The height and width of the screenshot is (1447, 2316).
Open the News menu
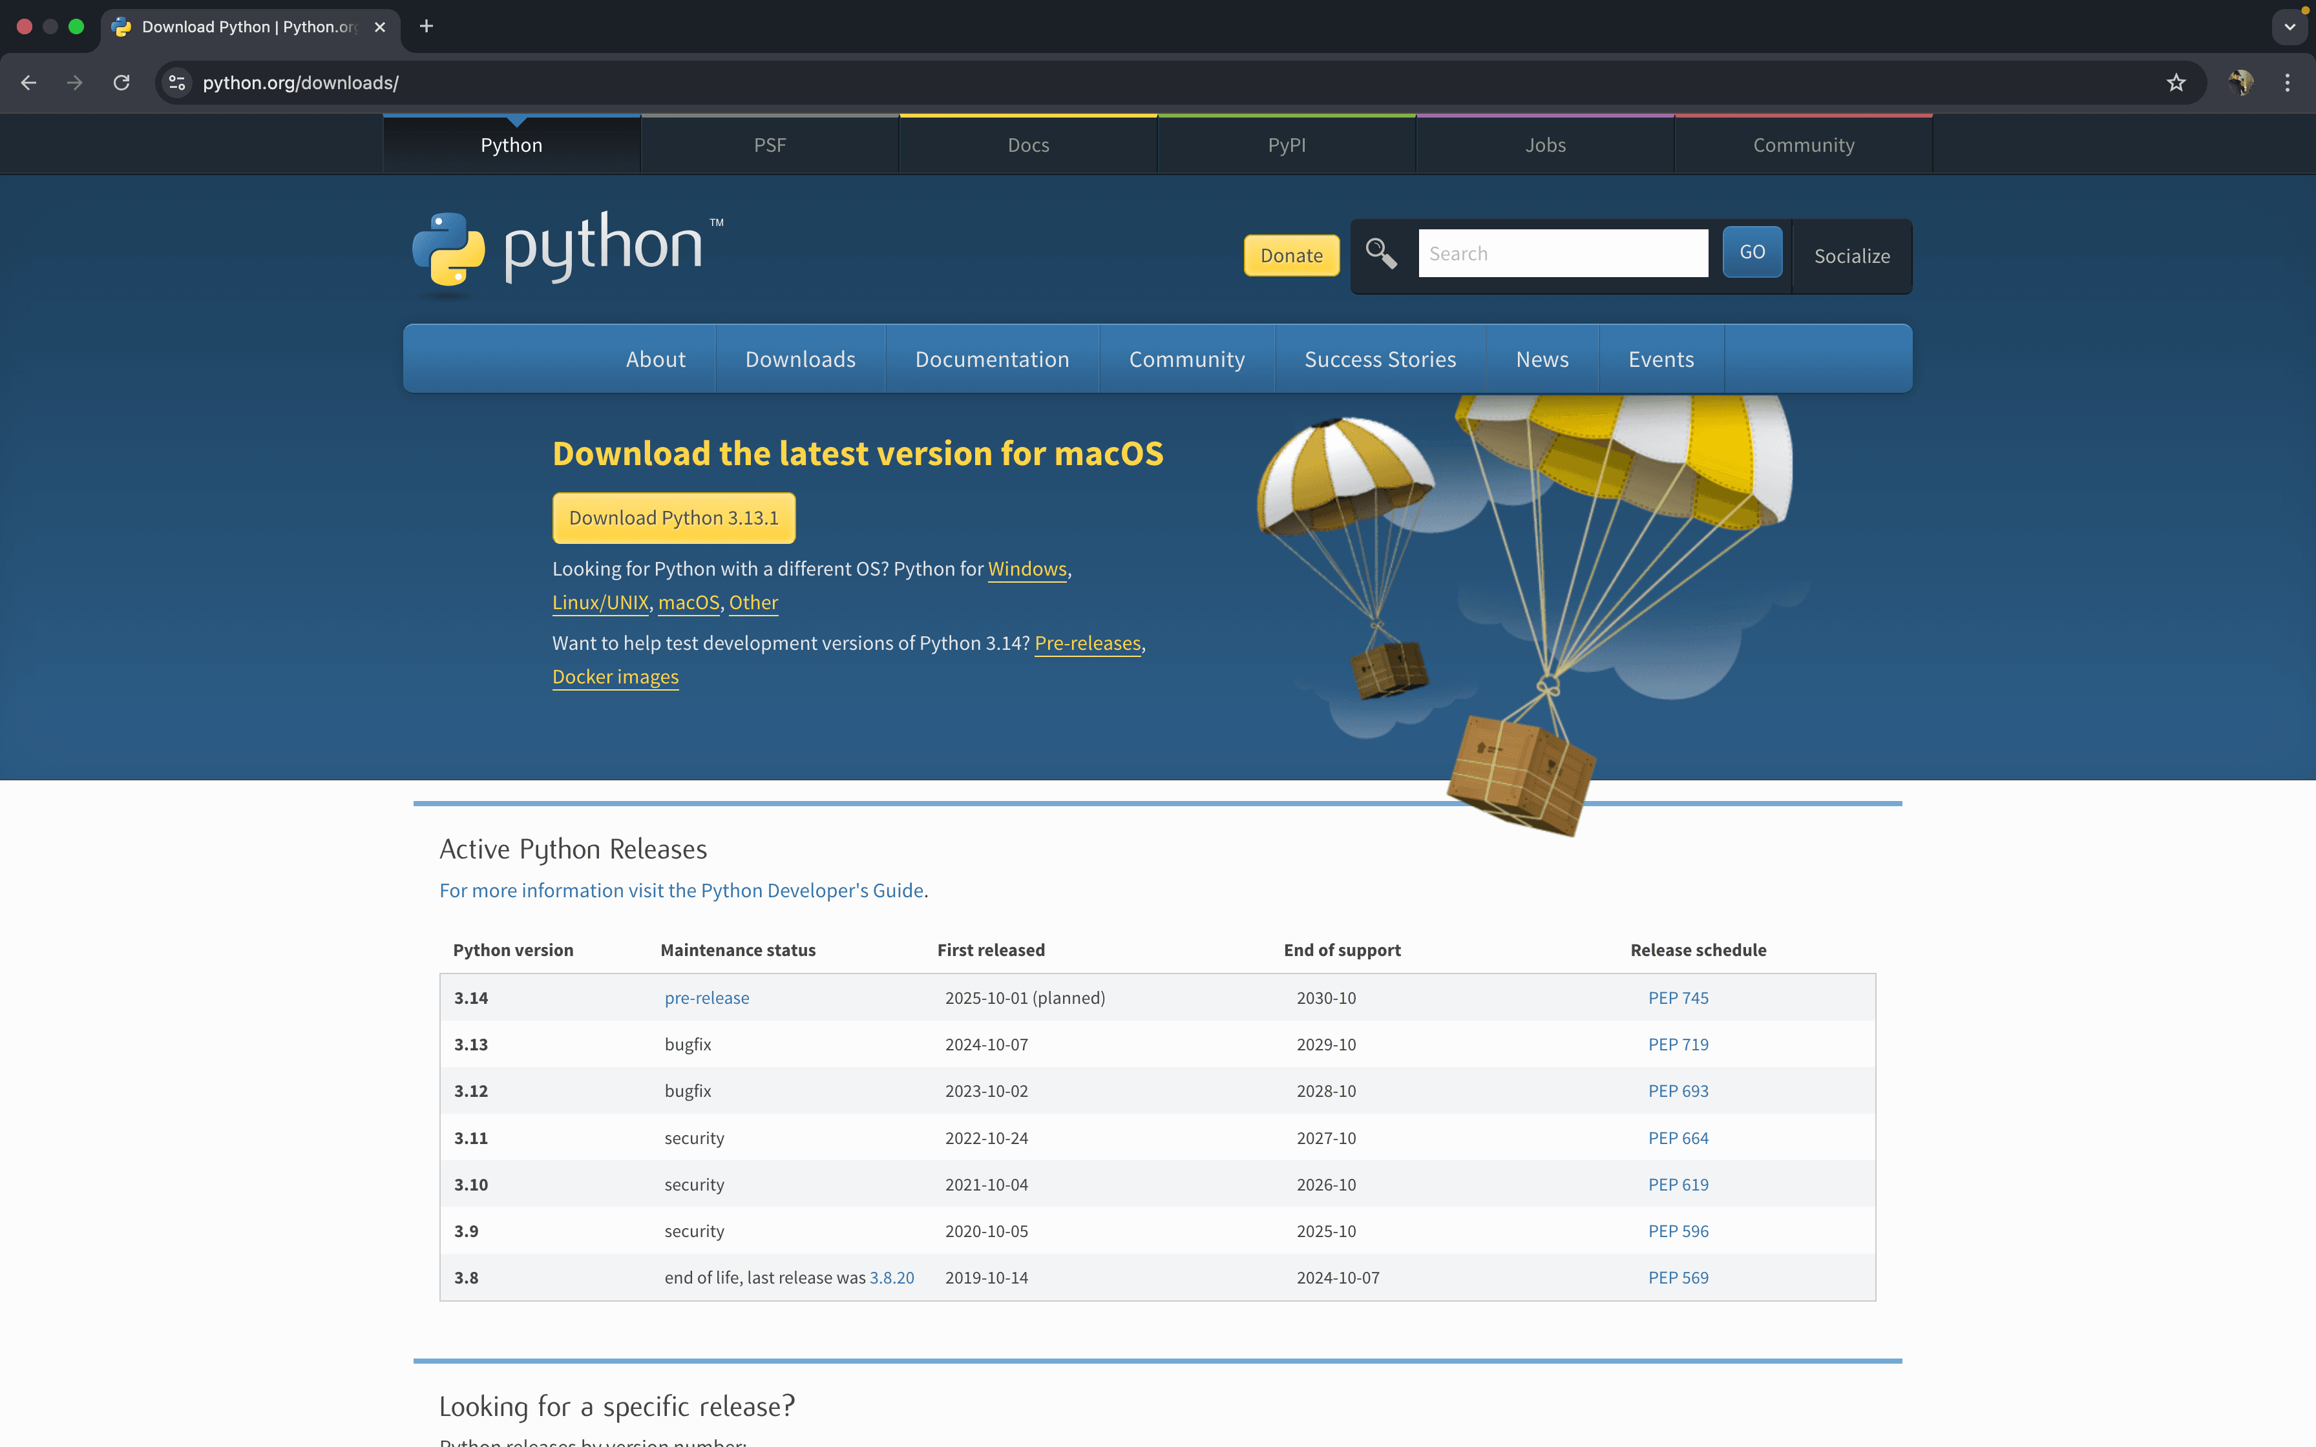tap(1542, 359)
